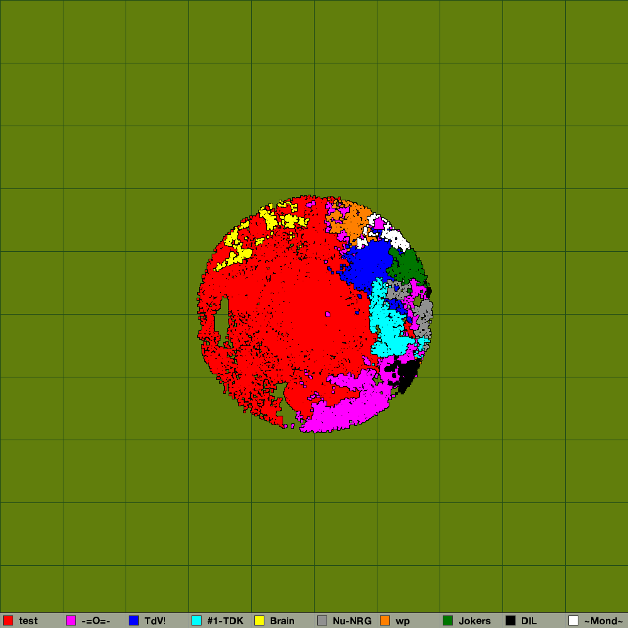Select the '~Mond~' legend label
The width and height of the screenshot is (628, 628).
[x=604, y=621]
